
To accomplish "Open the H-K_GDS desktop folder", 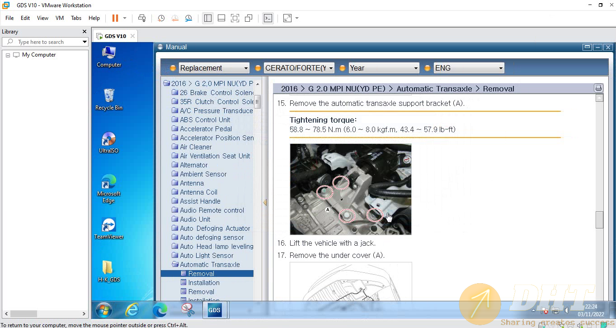I will (109, 271).
